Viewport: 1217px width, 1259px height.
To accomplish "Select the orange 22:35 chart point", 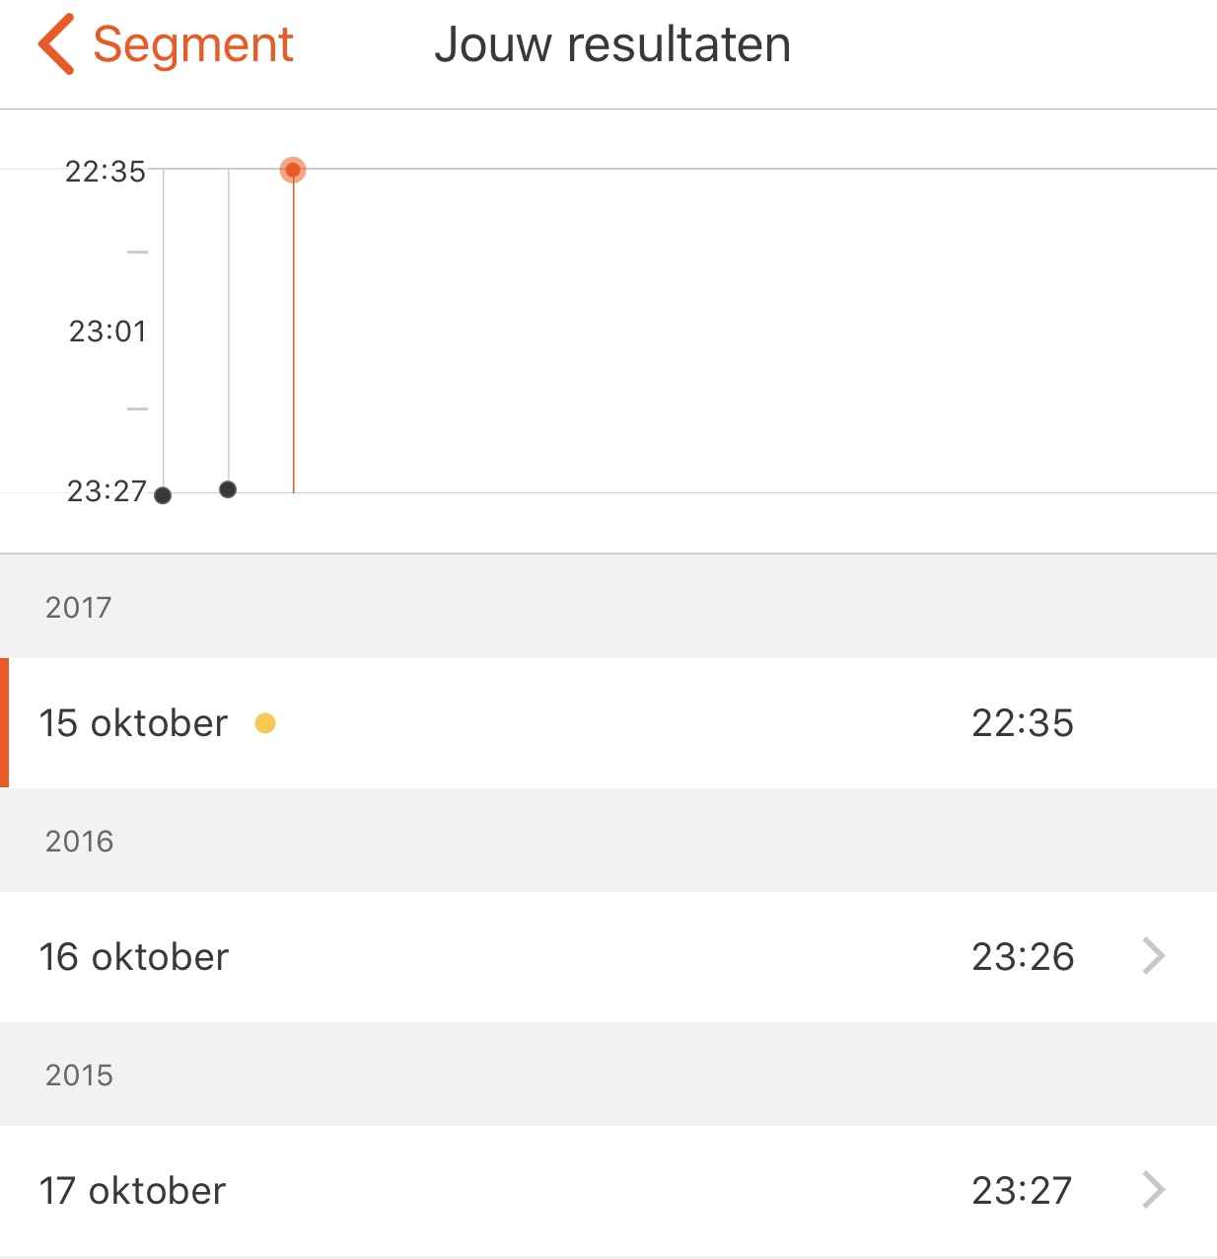I will pyautogui.click(x=293, y=171).
